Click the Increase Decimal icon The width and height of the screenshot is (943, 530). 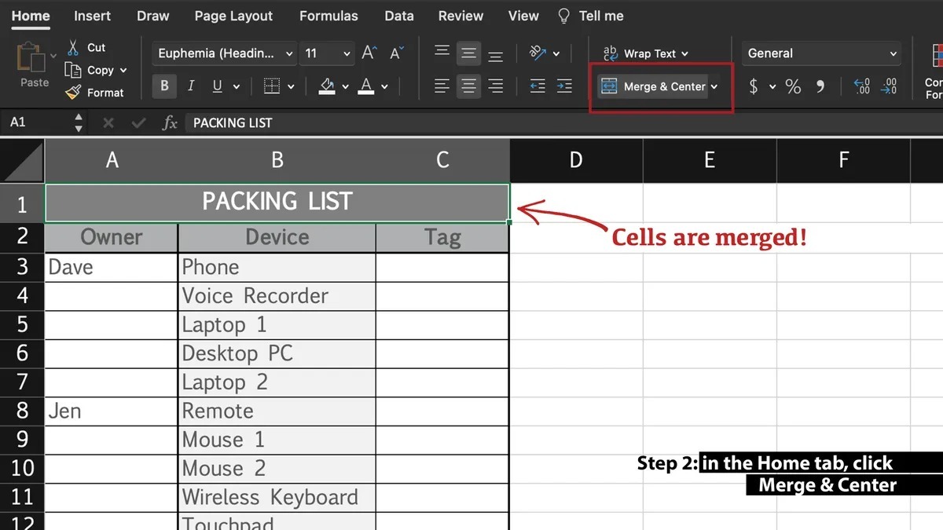(x=861, y=86)
